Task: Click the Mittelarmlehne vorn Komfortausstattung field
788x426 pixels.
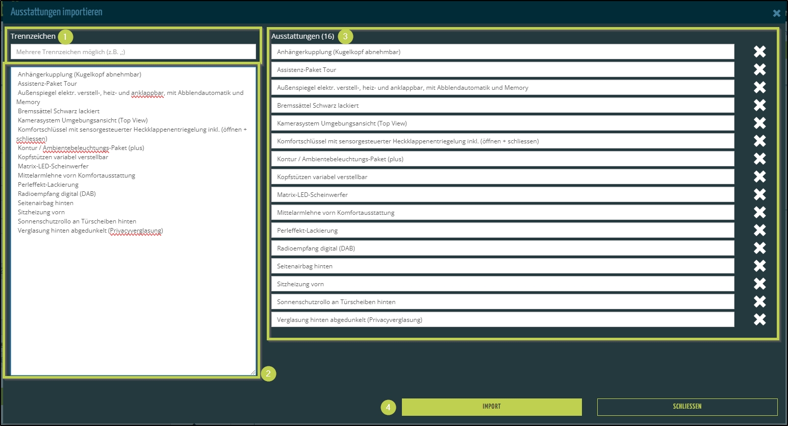Action: point(502,212)
